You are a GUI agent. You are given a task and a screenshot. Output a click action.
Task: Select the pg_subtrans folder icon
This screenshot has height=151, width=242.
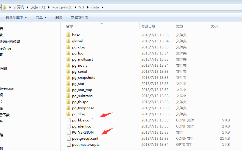point(68,96)
